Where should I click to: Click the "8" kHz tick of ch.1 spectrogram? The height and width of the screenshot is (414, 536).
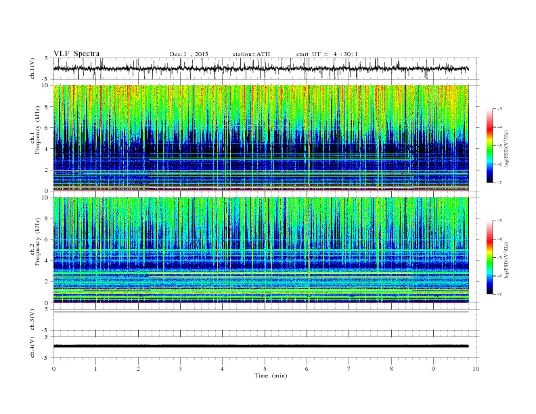pyautogui.click(x=47, y=107)
